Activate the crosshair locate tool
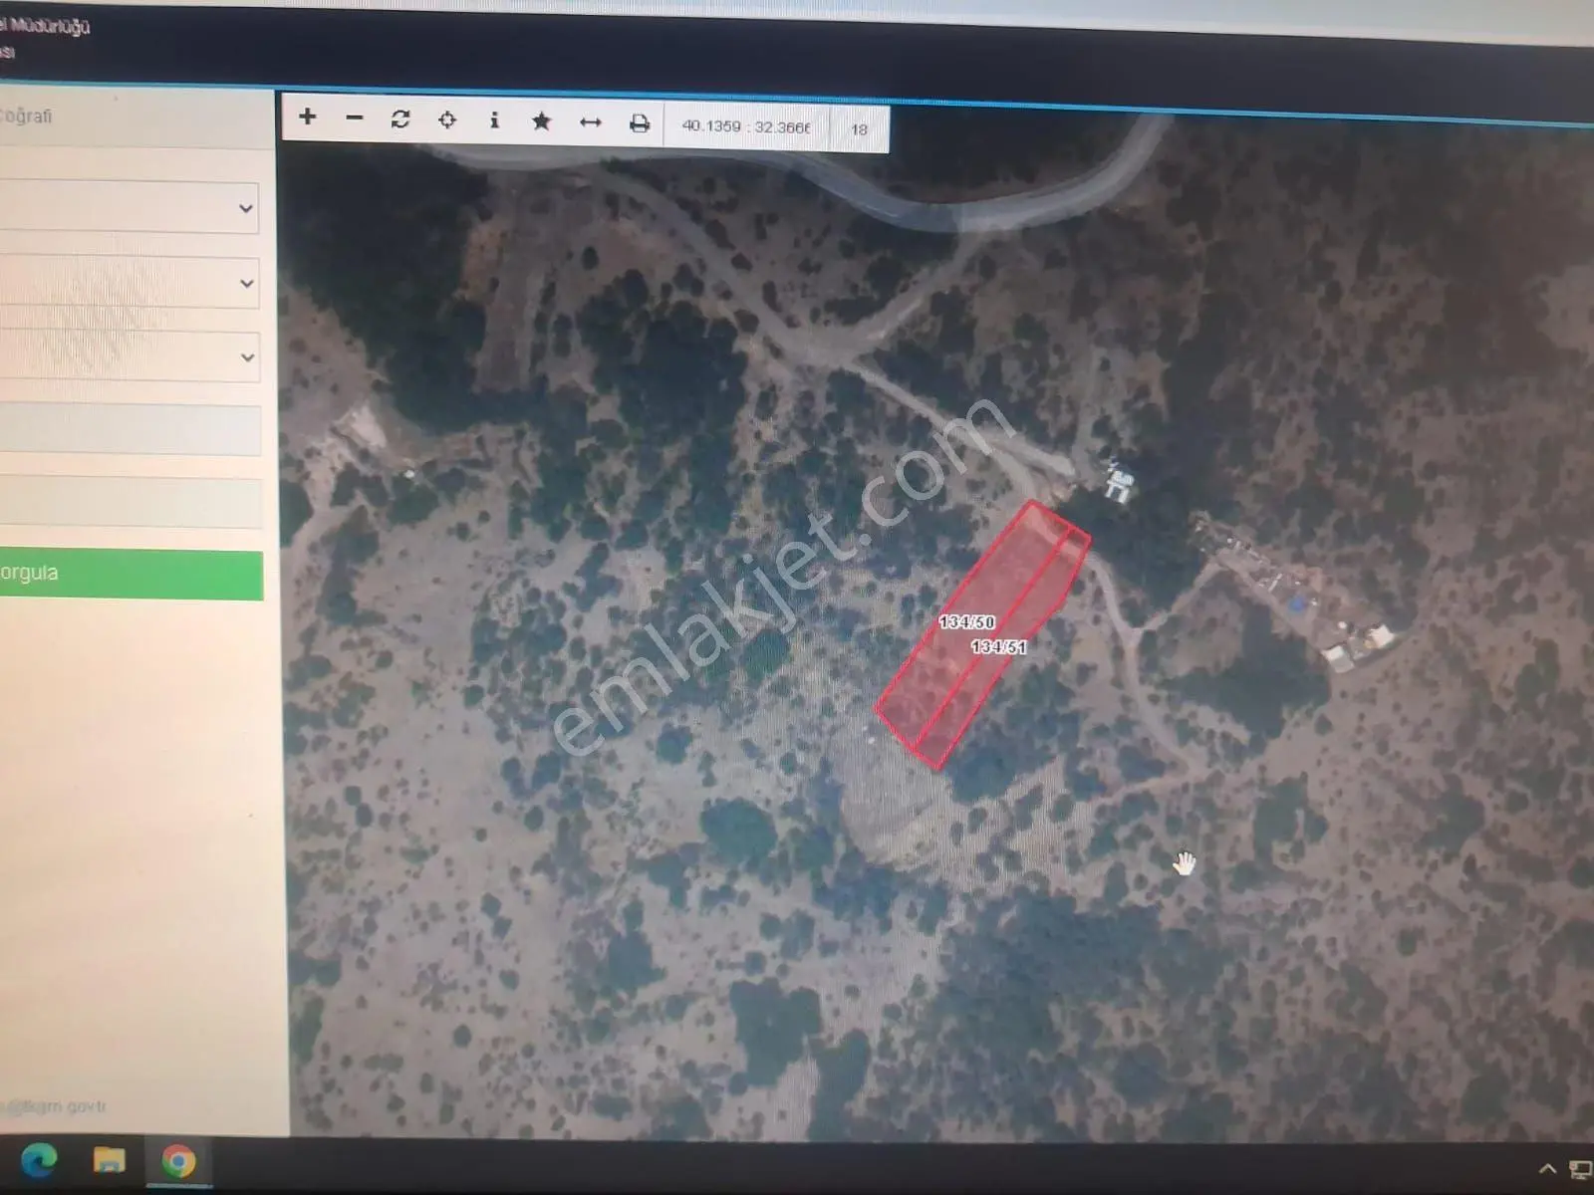This screenshot has height=1195, width=1594. (x=447, y=119)
